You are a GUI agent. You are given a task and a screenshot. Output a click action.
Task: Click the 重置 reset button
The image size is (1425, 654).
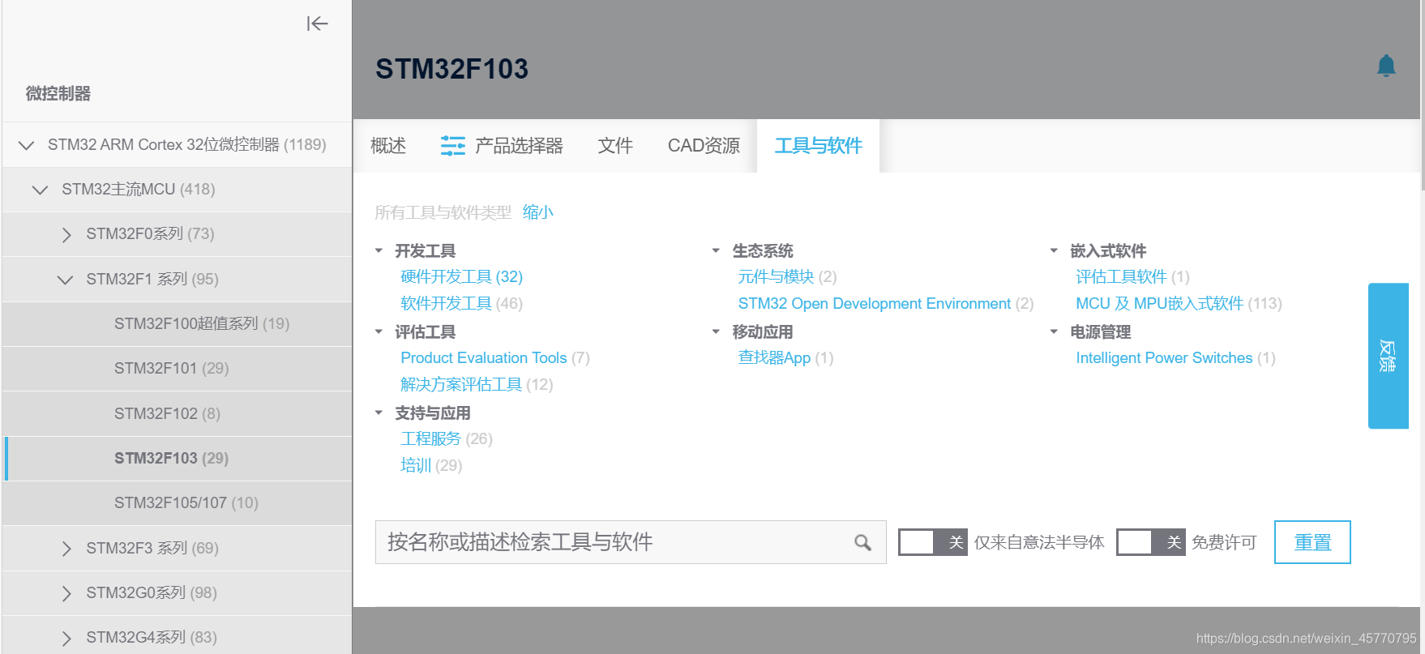click(1312, 542)
